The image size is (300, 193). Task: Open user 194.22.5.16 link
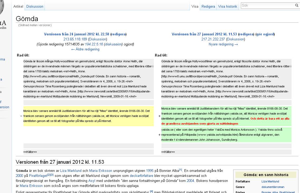(x=94, y=44)
